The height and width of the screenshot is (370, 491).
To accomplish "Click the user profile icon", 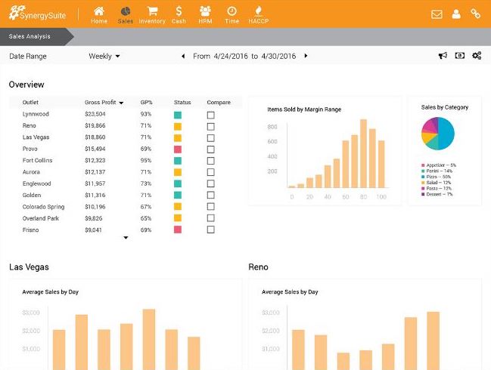I will [x=456, y=14].
